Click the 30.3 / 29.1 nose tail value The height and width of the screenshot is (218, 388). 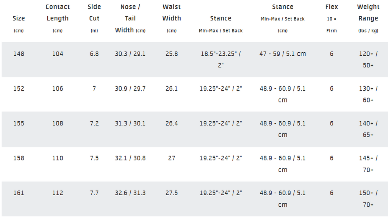130,54
